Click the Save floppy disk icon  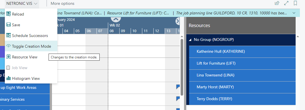tap(8, 25)
